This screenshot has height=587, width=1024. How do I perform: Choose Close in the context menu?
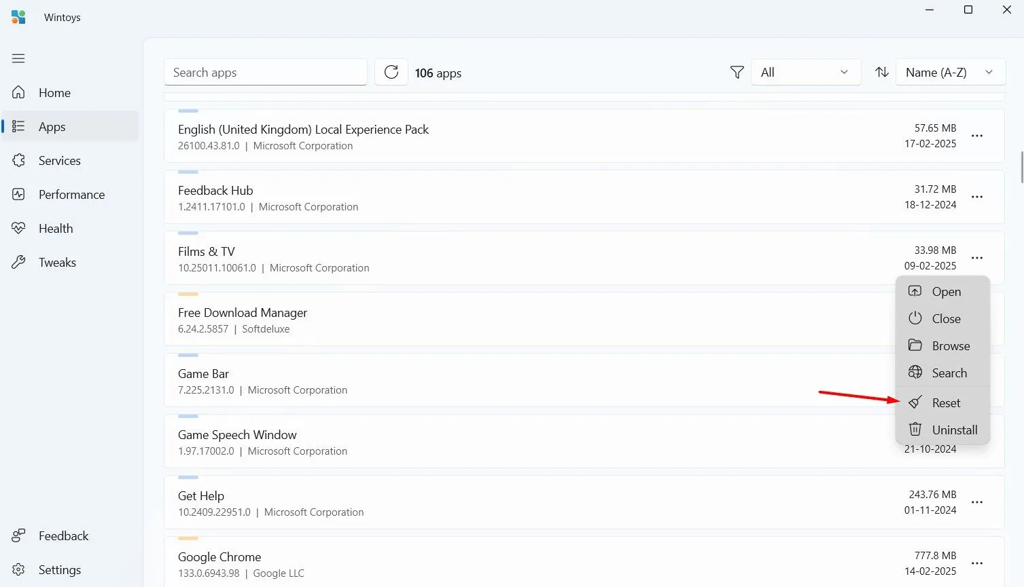[x=942, y=319]
